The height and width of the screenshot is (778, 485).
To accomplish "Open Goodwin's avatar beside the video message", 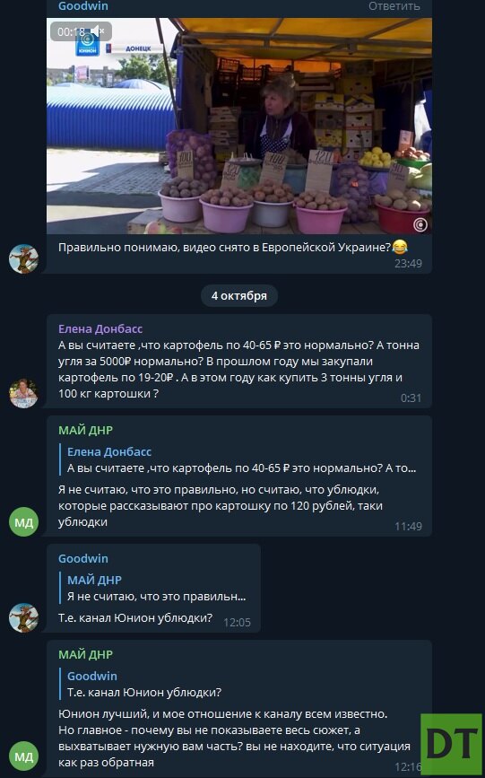I will (x=24, y=259).
